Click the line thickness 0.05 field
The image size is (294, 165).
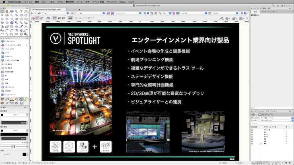(x=14, y=143)
